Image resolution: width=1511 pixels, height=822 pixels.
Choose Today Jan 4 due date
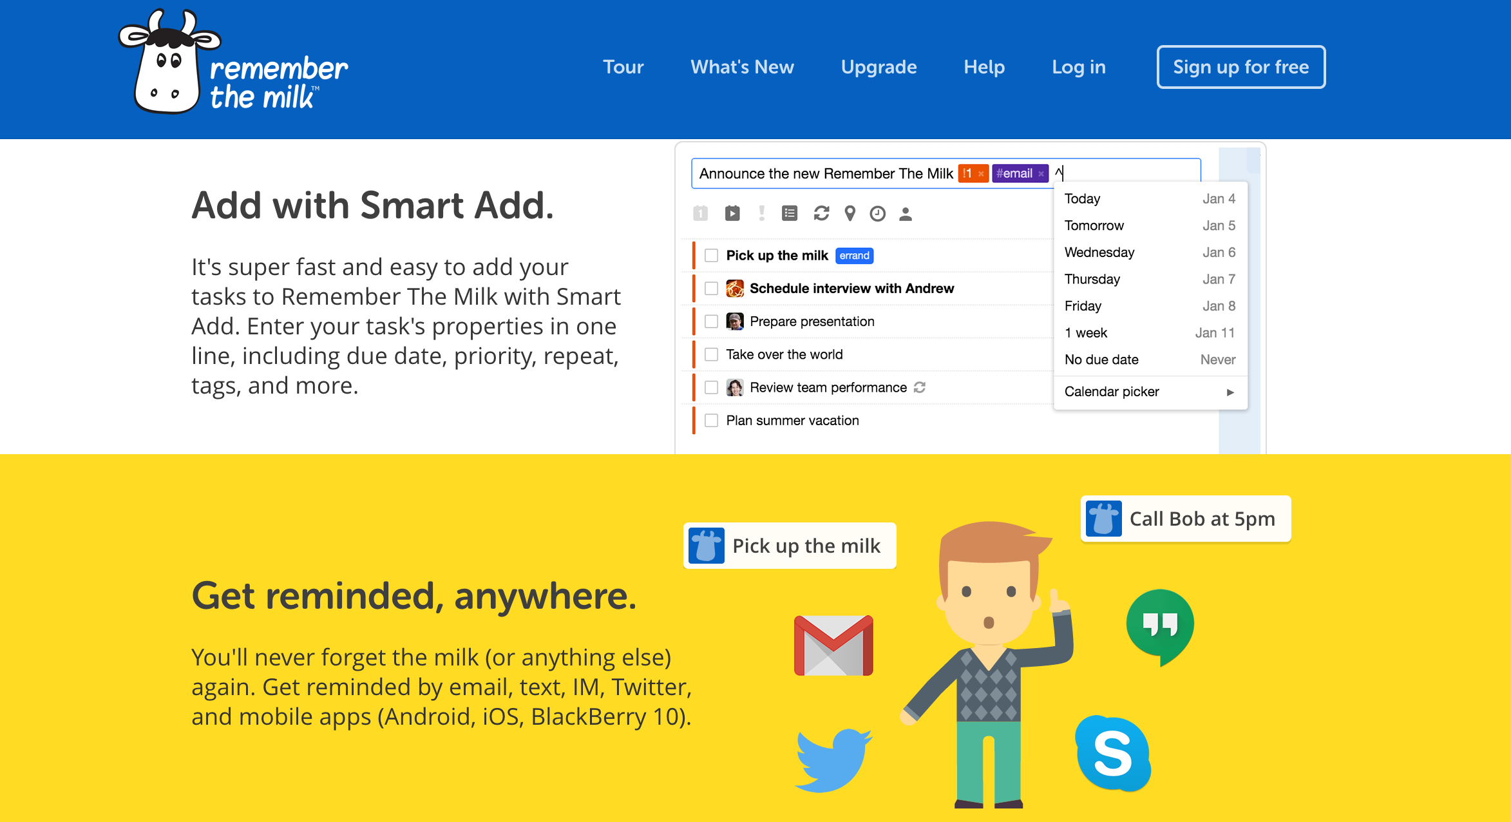point(1150,198)
